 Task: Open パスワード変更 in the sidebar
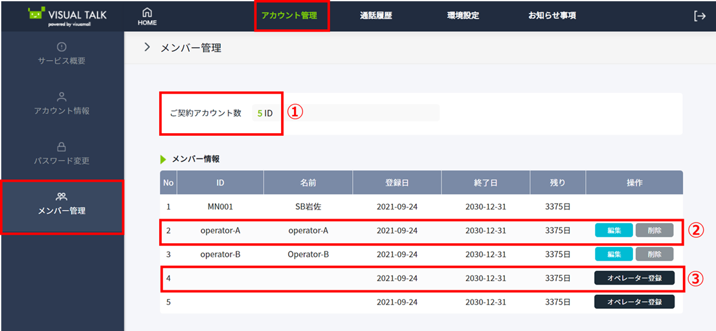pos(62,153)
